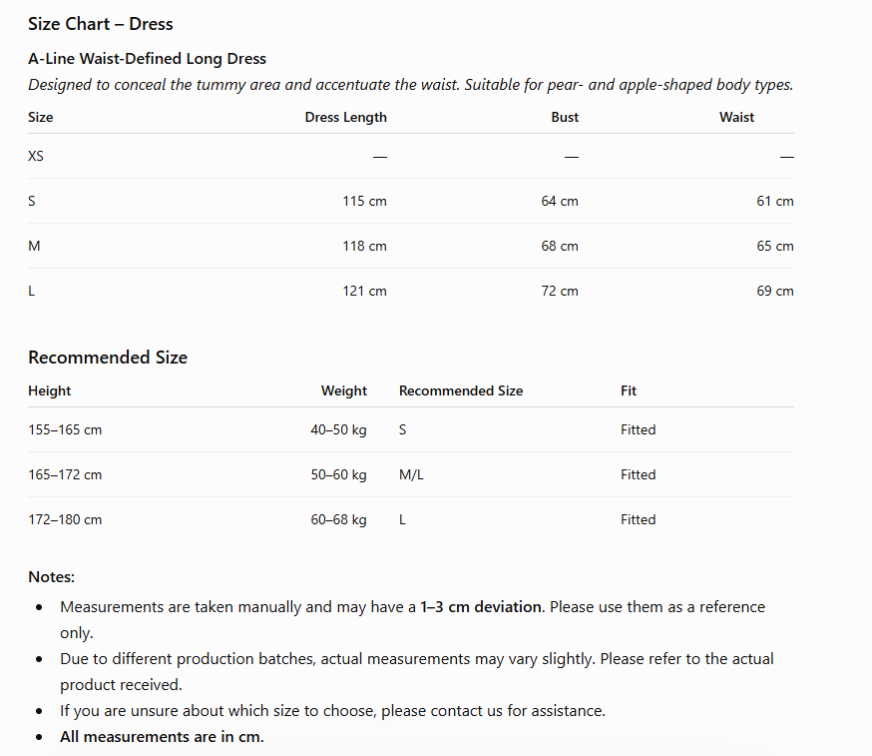Click the Bust column header
This screenshot has width=872, height=756.
coord(565,117)
